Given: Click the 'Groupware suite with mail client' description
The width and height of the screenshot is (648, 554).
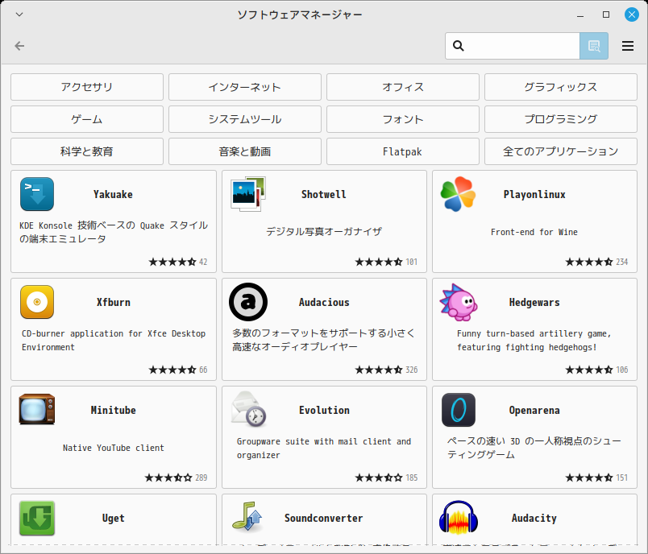Looking at the screenshot, I should pyautogui.click(x=324, y=449).
